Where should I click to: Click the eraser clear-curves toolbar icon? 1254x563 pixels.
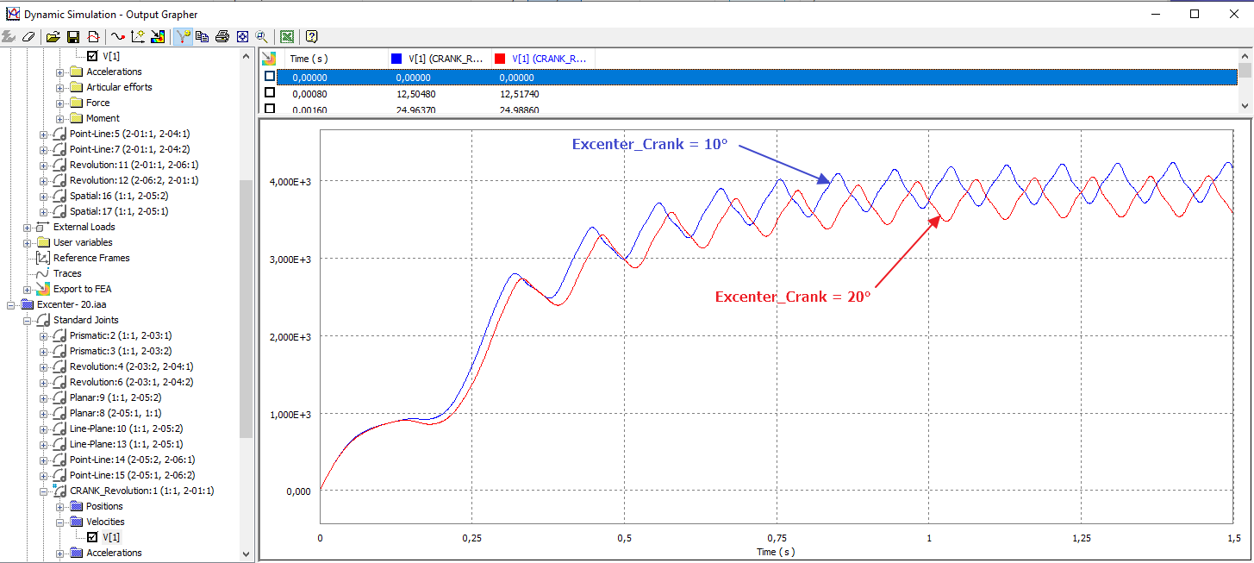point(29,37)
